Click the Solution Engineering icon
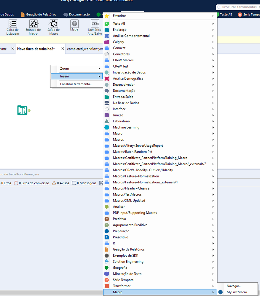This screenshot has height=296, width=260. [x=107, y=262]
